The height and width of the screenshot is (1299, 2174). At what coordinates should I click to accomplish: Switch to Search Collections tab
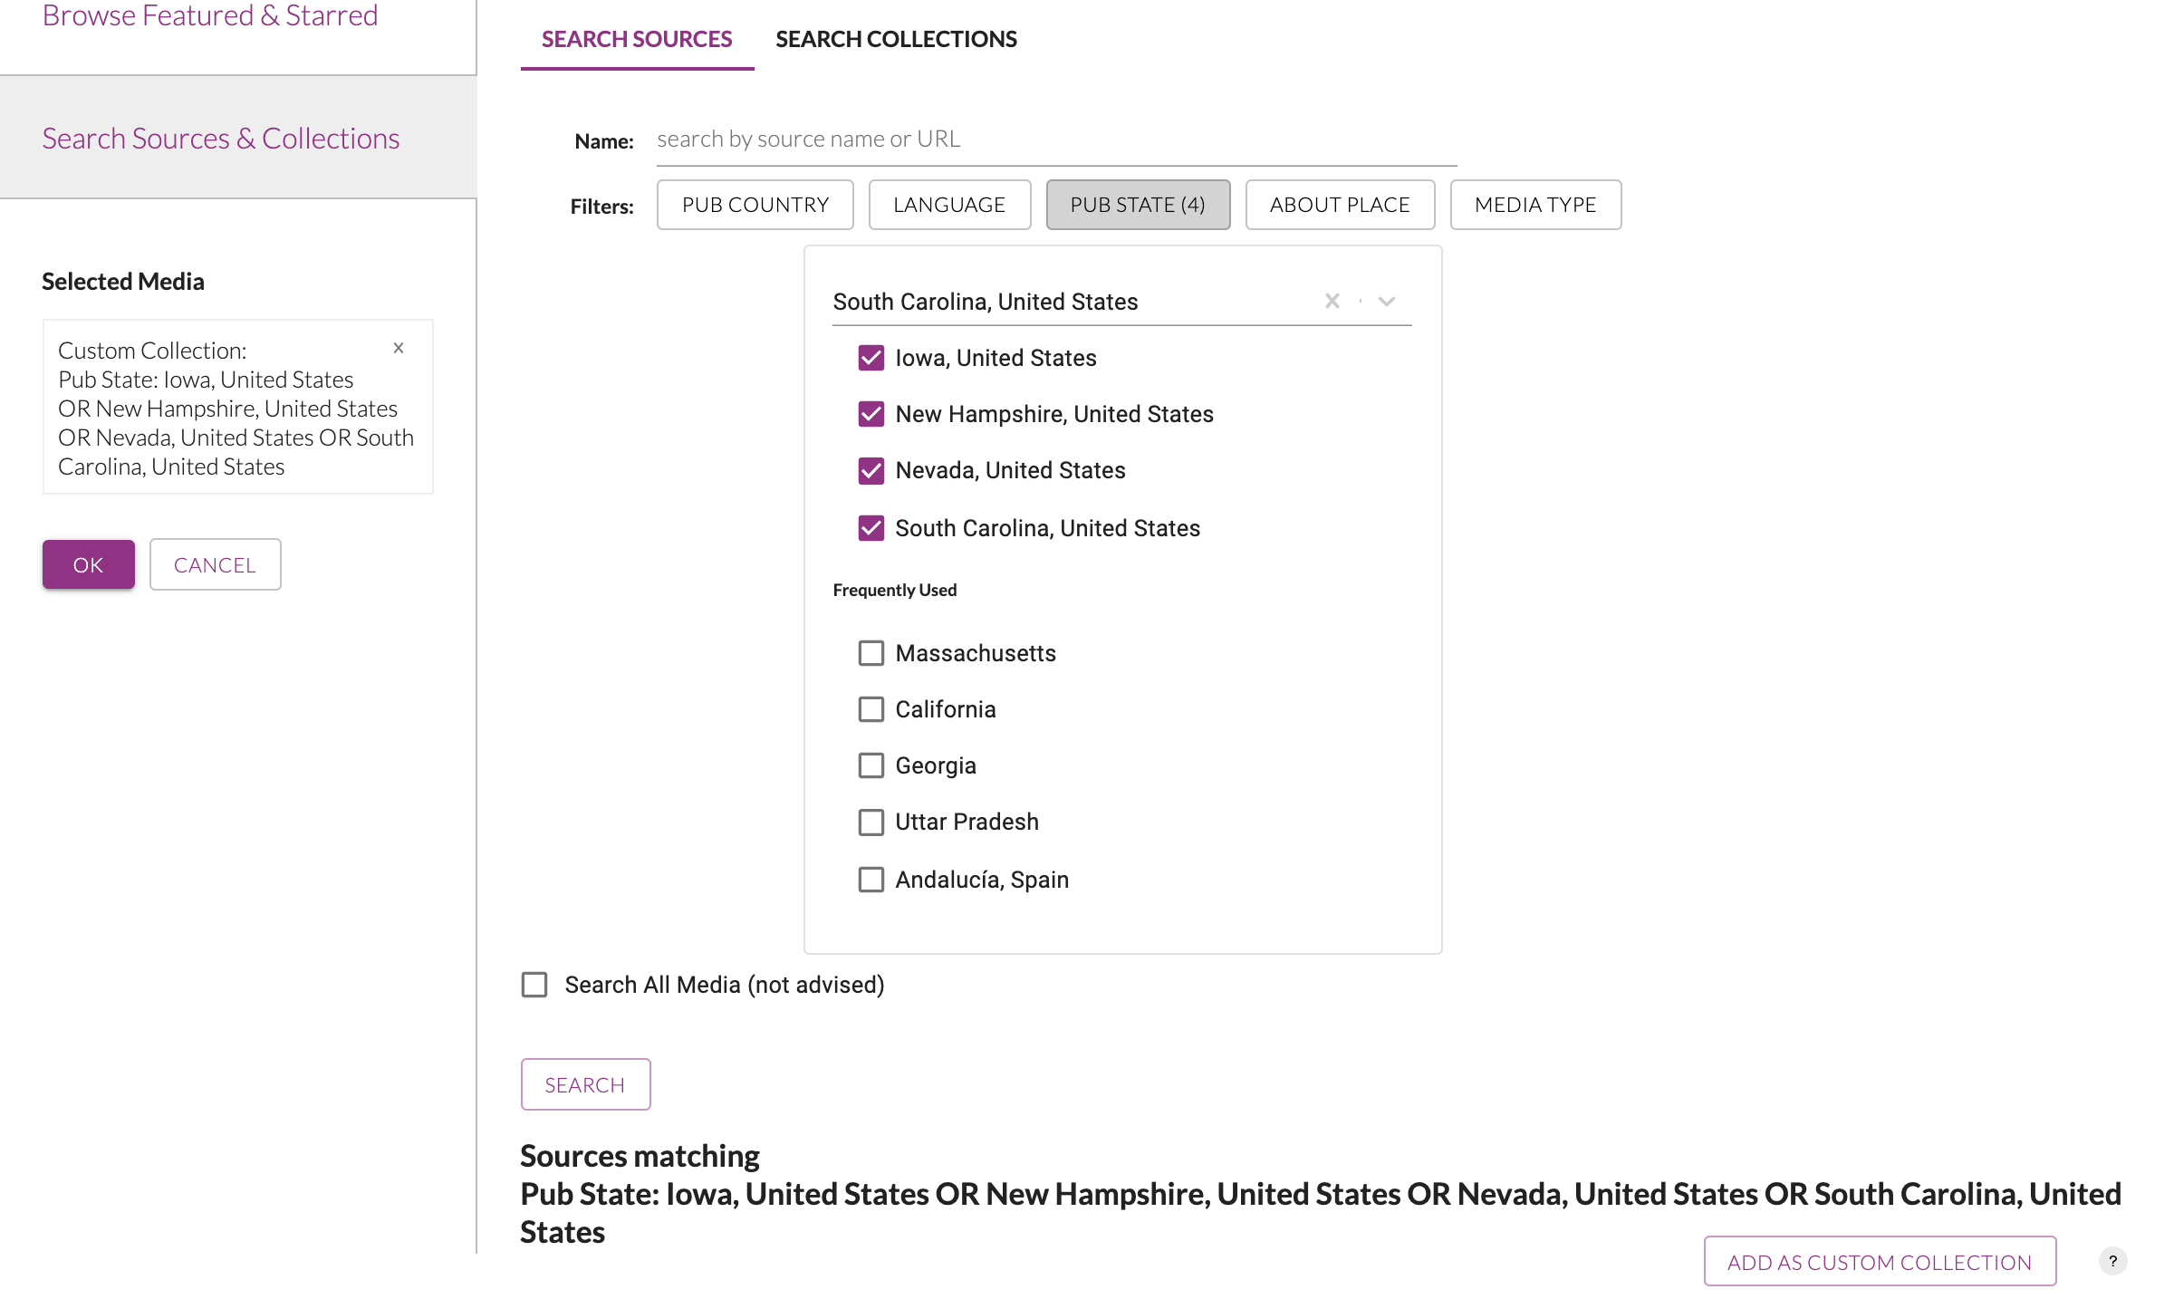[896, 39]
